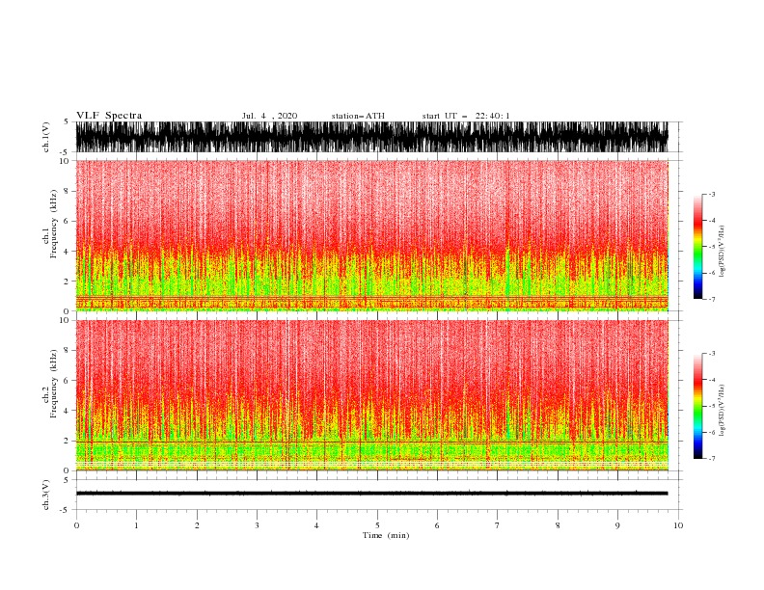This screenshot has height=590, width=764.
Task: Click time axis tick label '2'
Action: coord(197,525)
